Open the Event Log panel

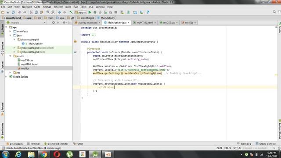[x=244, y=144]
